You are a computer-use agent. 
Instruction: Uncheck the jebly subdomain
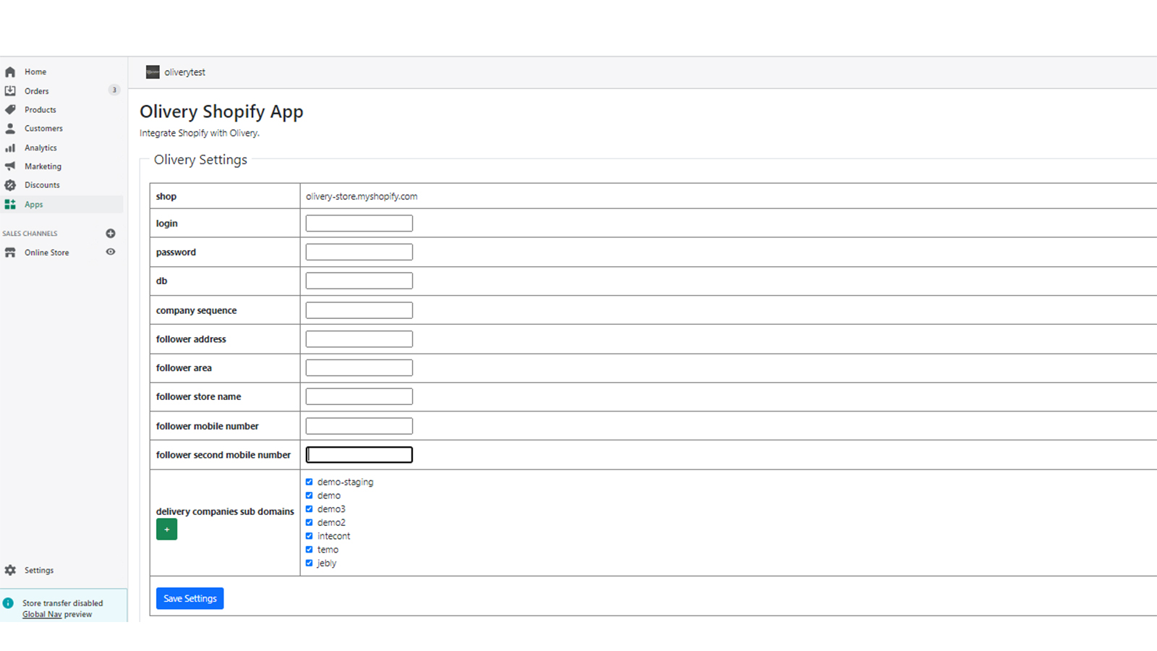point(309,563)
